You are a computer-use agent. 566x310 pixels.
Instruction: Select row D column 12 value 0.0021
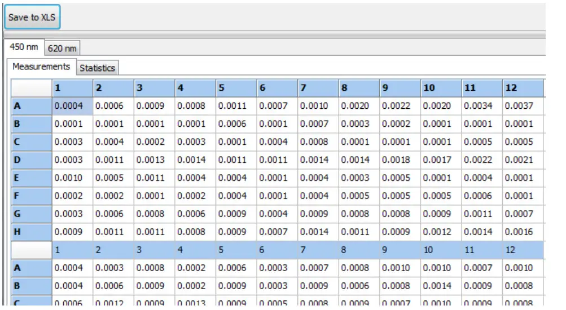523,160
